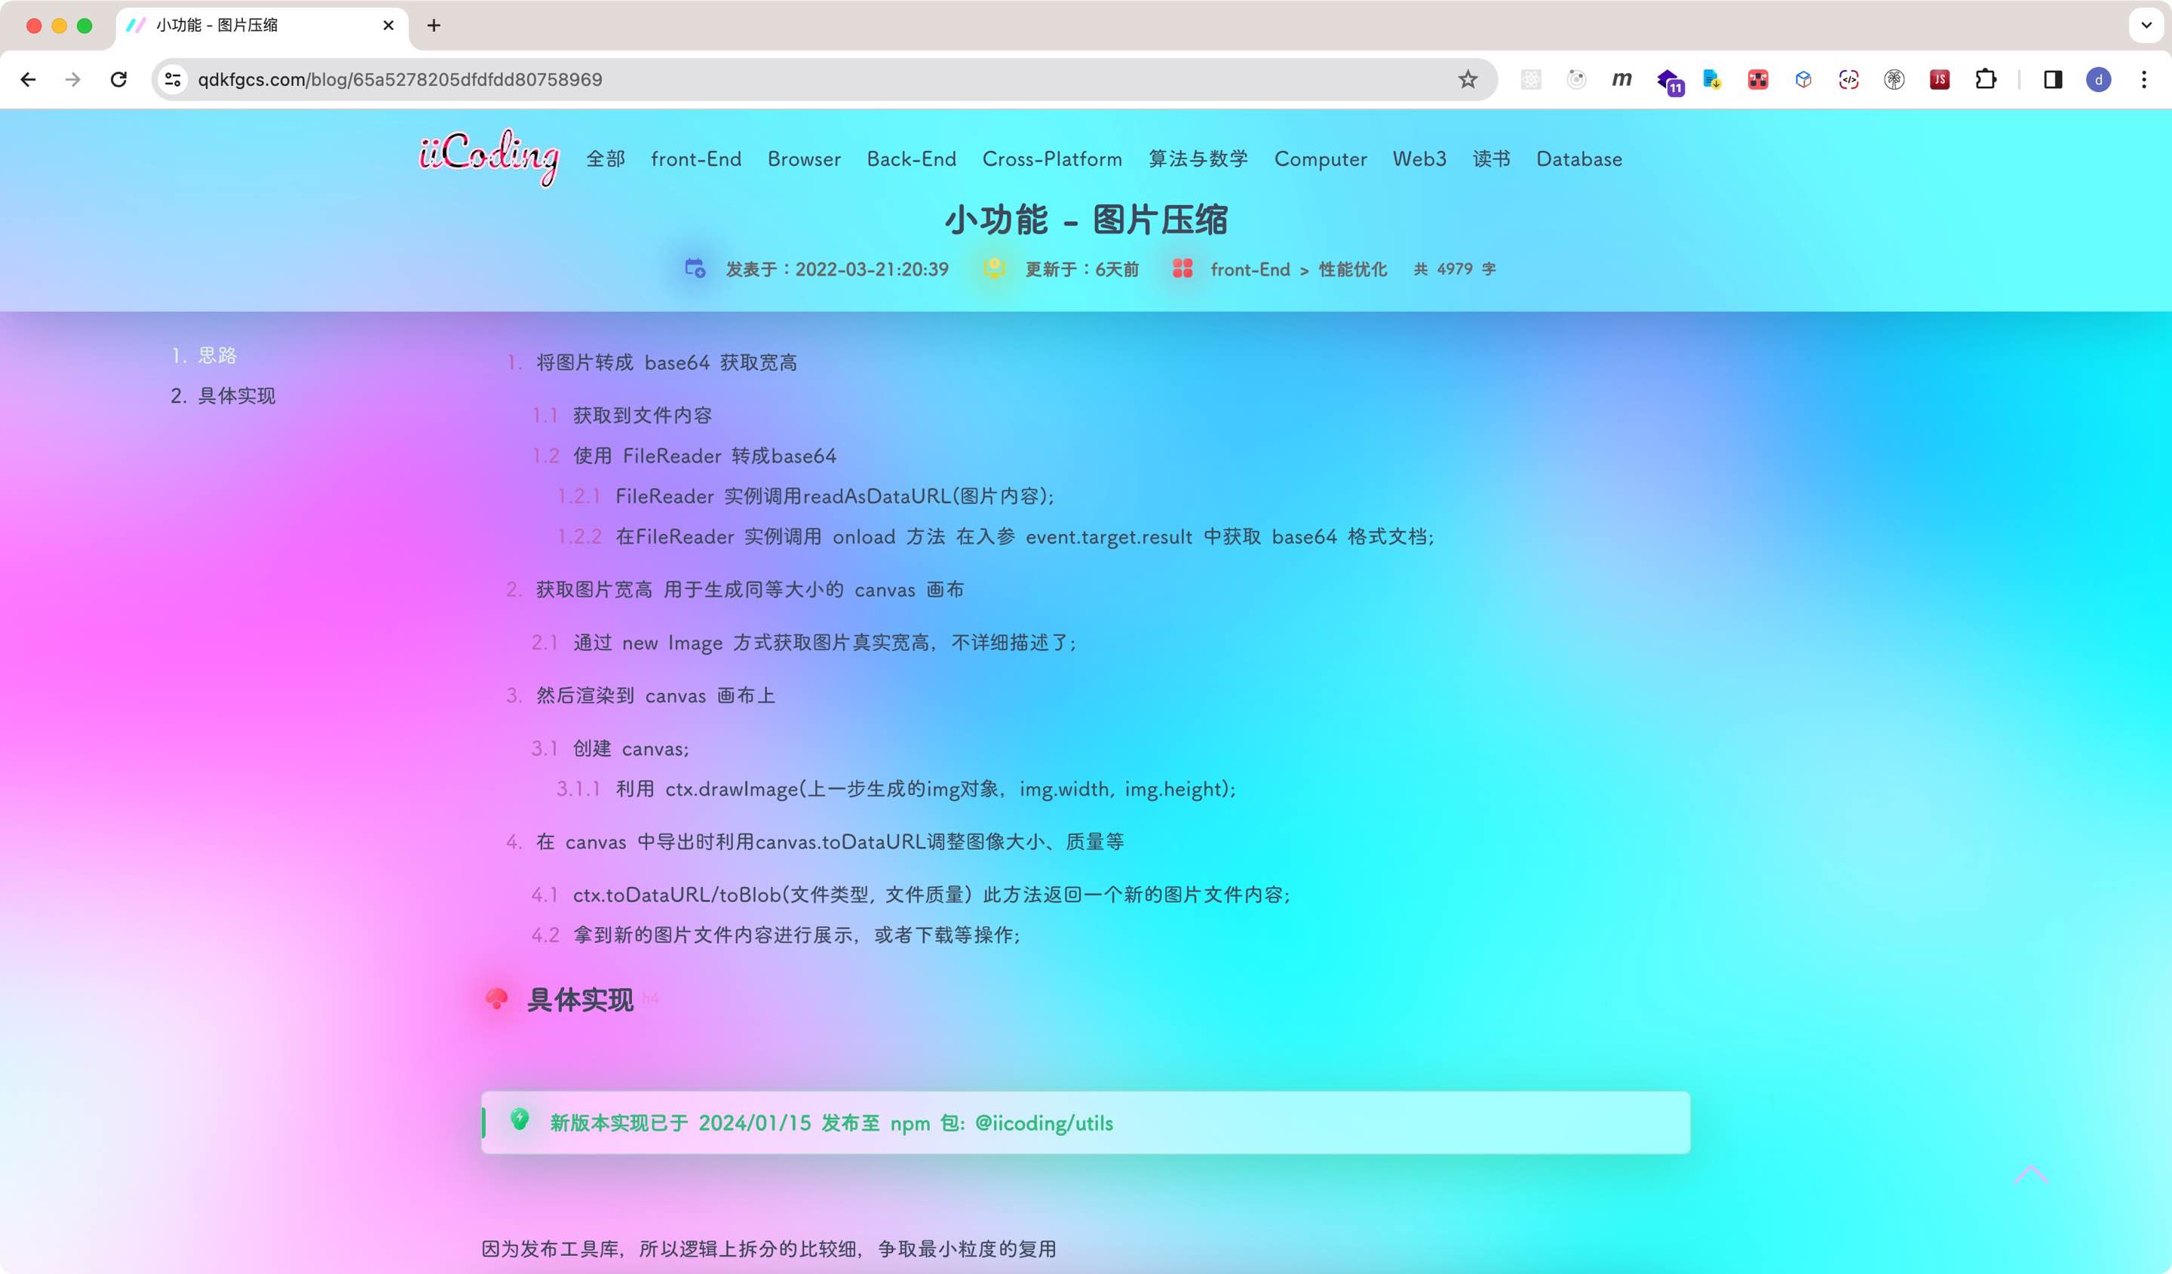Viewport: 2172px width, 1274px height.
Task: Click list item 将图片转成 base64 获取宽高
Action: click(666, 363)
